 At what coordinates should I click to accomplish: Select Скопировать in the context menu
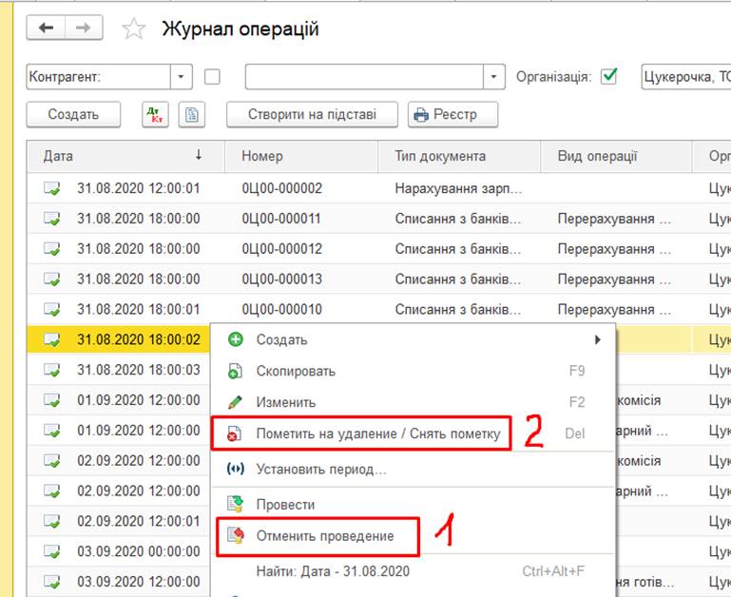coord(296,371)
